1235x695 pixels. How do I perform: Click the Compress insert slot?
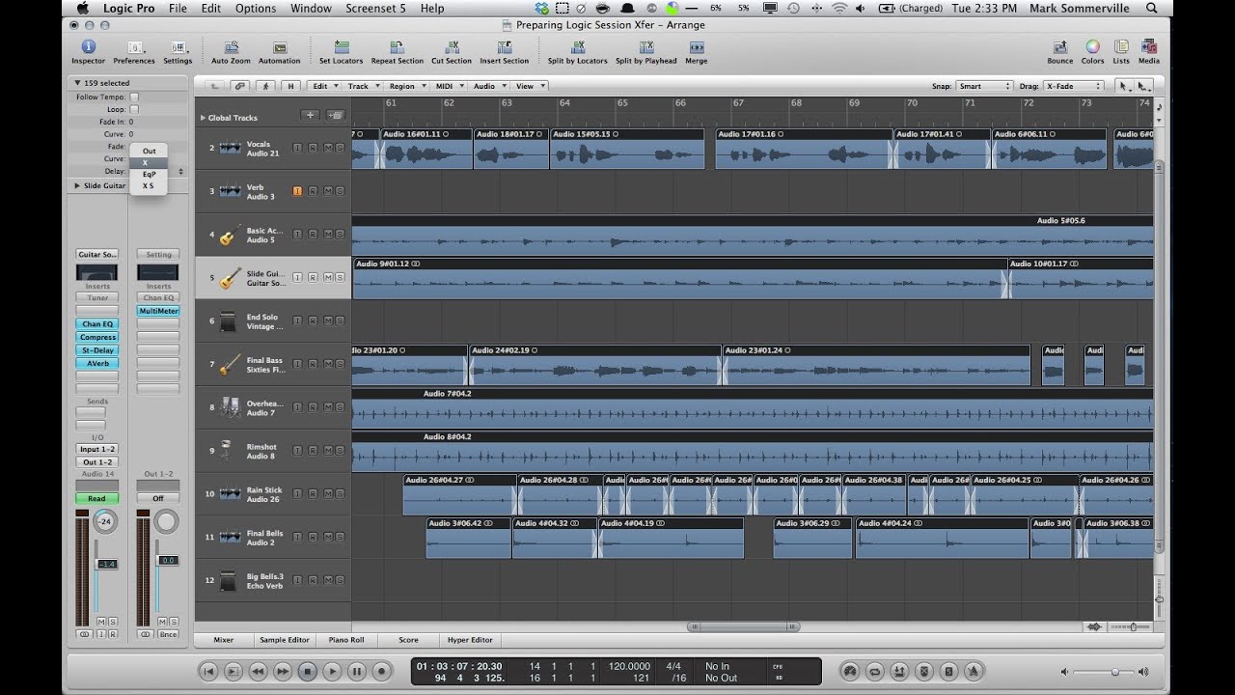coord(96,337)
